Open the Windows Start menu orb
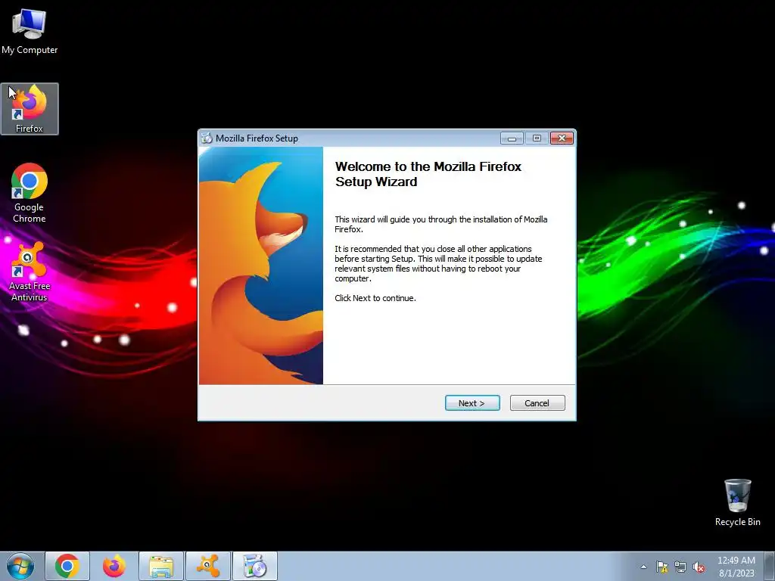Viewport: 775px width, 581px height. 20,566
